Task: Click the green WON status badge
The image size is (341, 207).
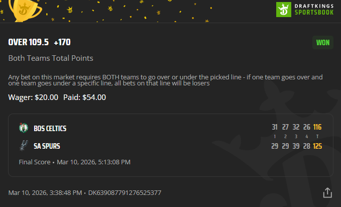Action: [322, 42]
